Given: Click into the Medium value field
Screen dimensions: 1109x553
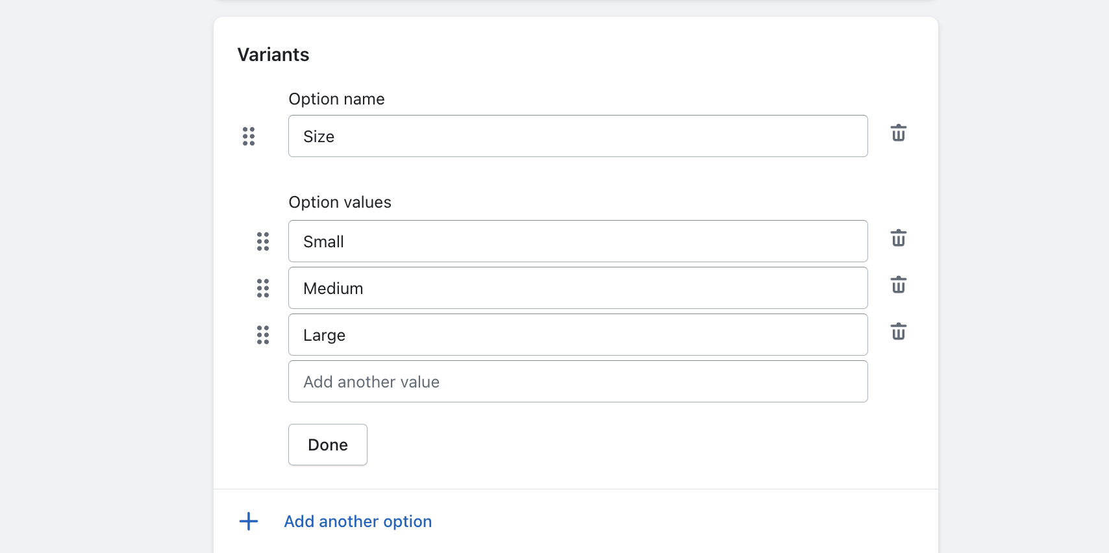Looking at the screenshot, I should (x=578, y=288).
